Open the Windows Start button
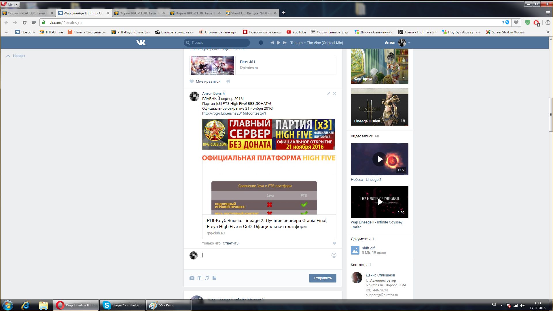 8,305
